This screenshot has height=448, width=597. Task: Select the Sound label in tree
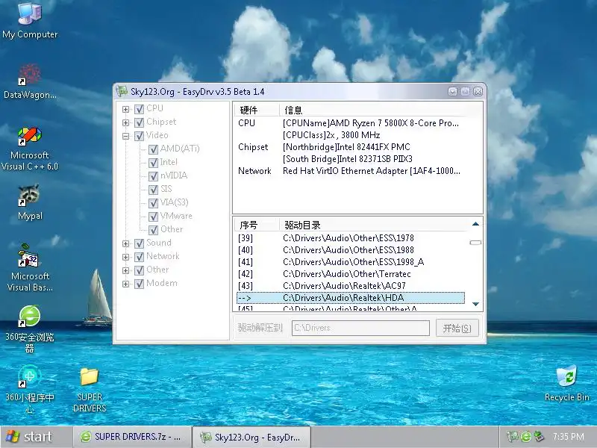tap(159, 243)
